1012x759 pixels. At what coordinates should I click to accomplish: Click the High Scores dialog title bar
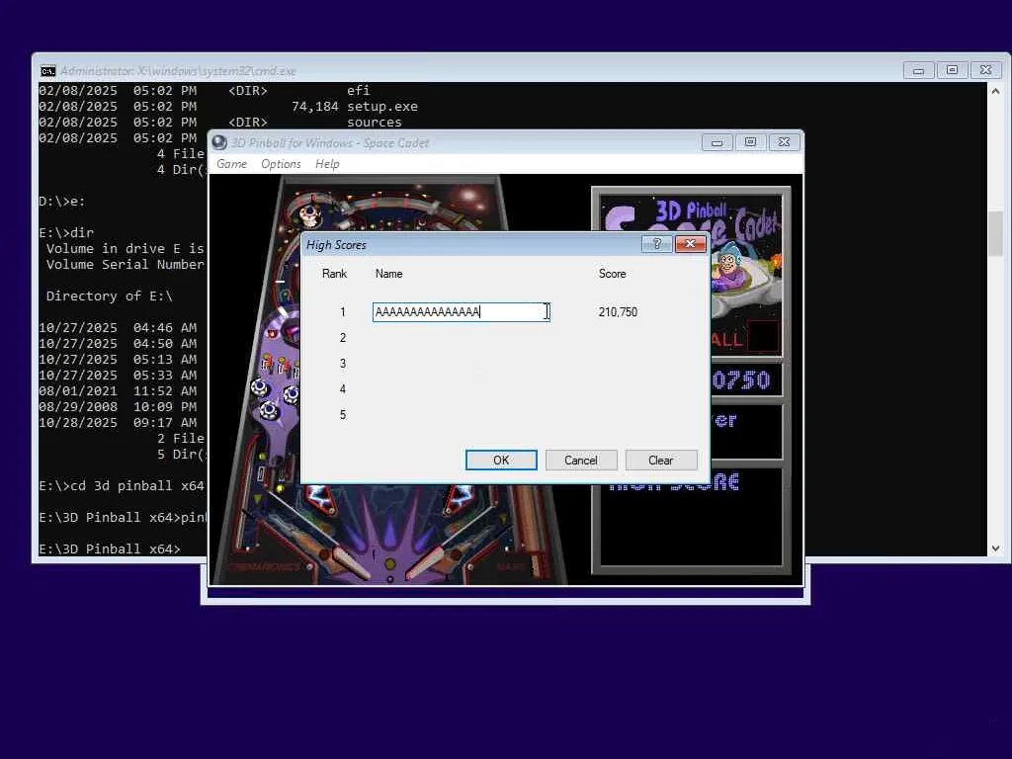click(x=471, y=245)
